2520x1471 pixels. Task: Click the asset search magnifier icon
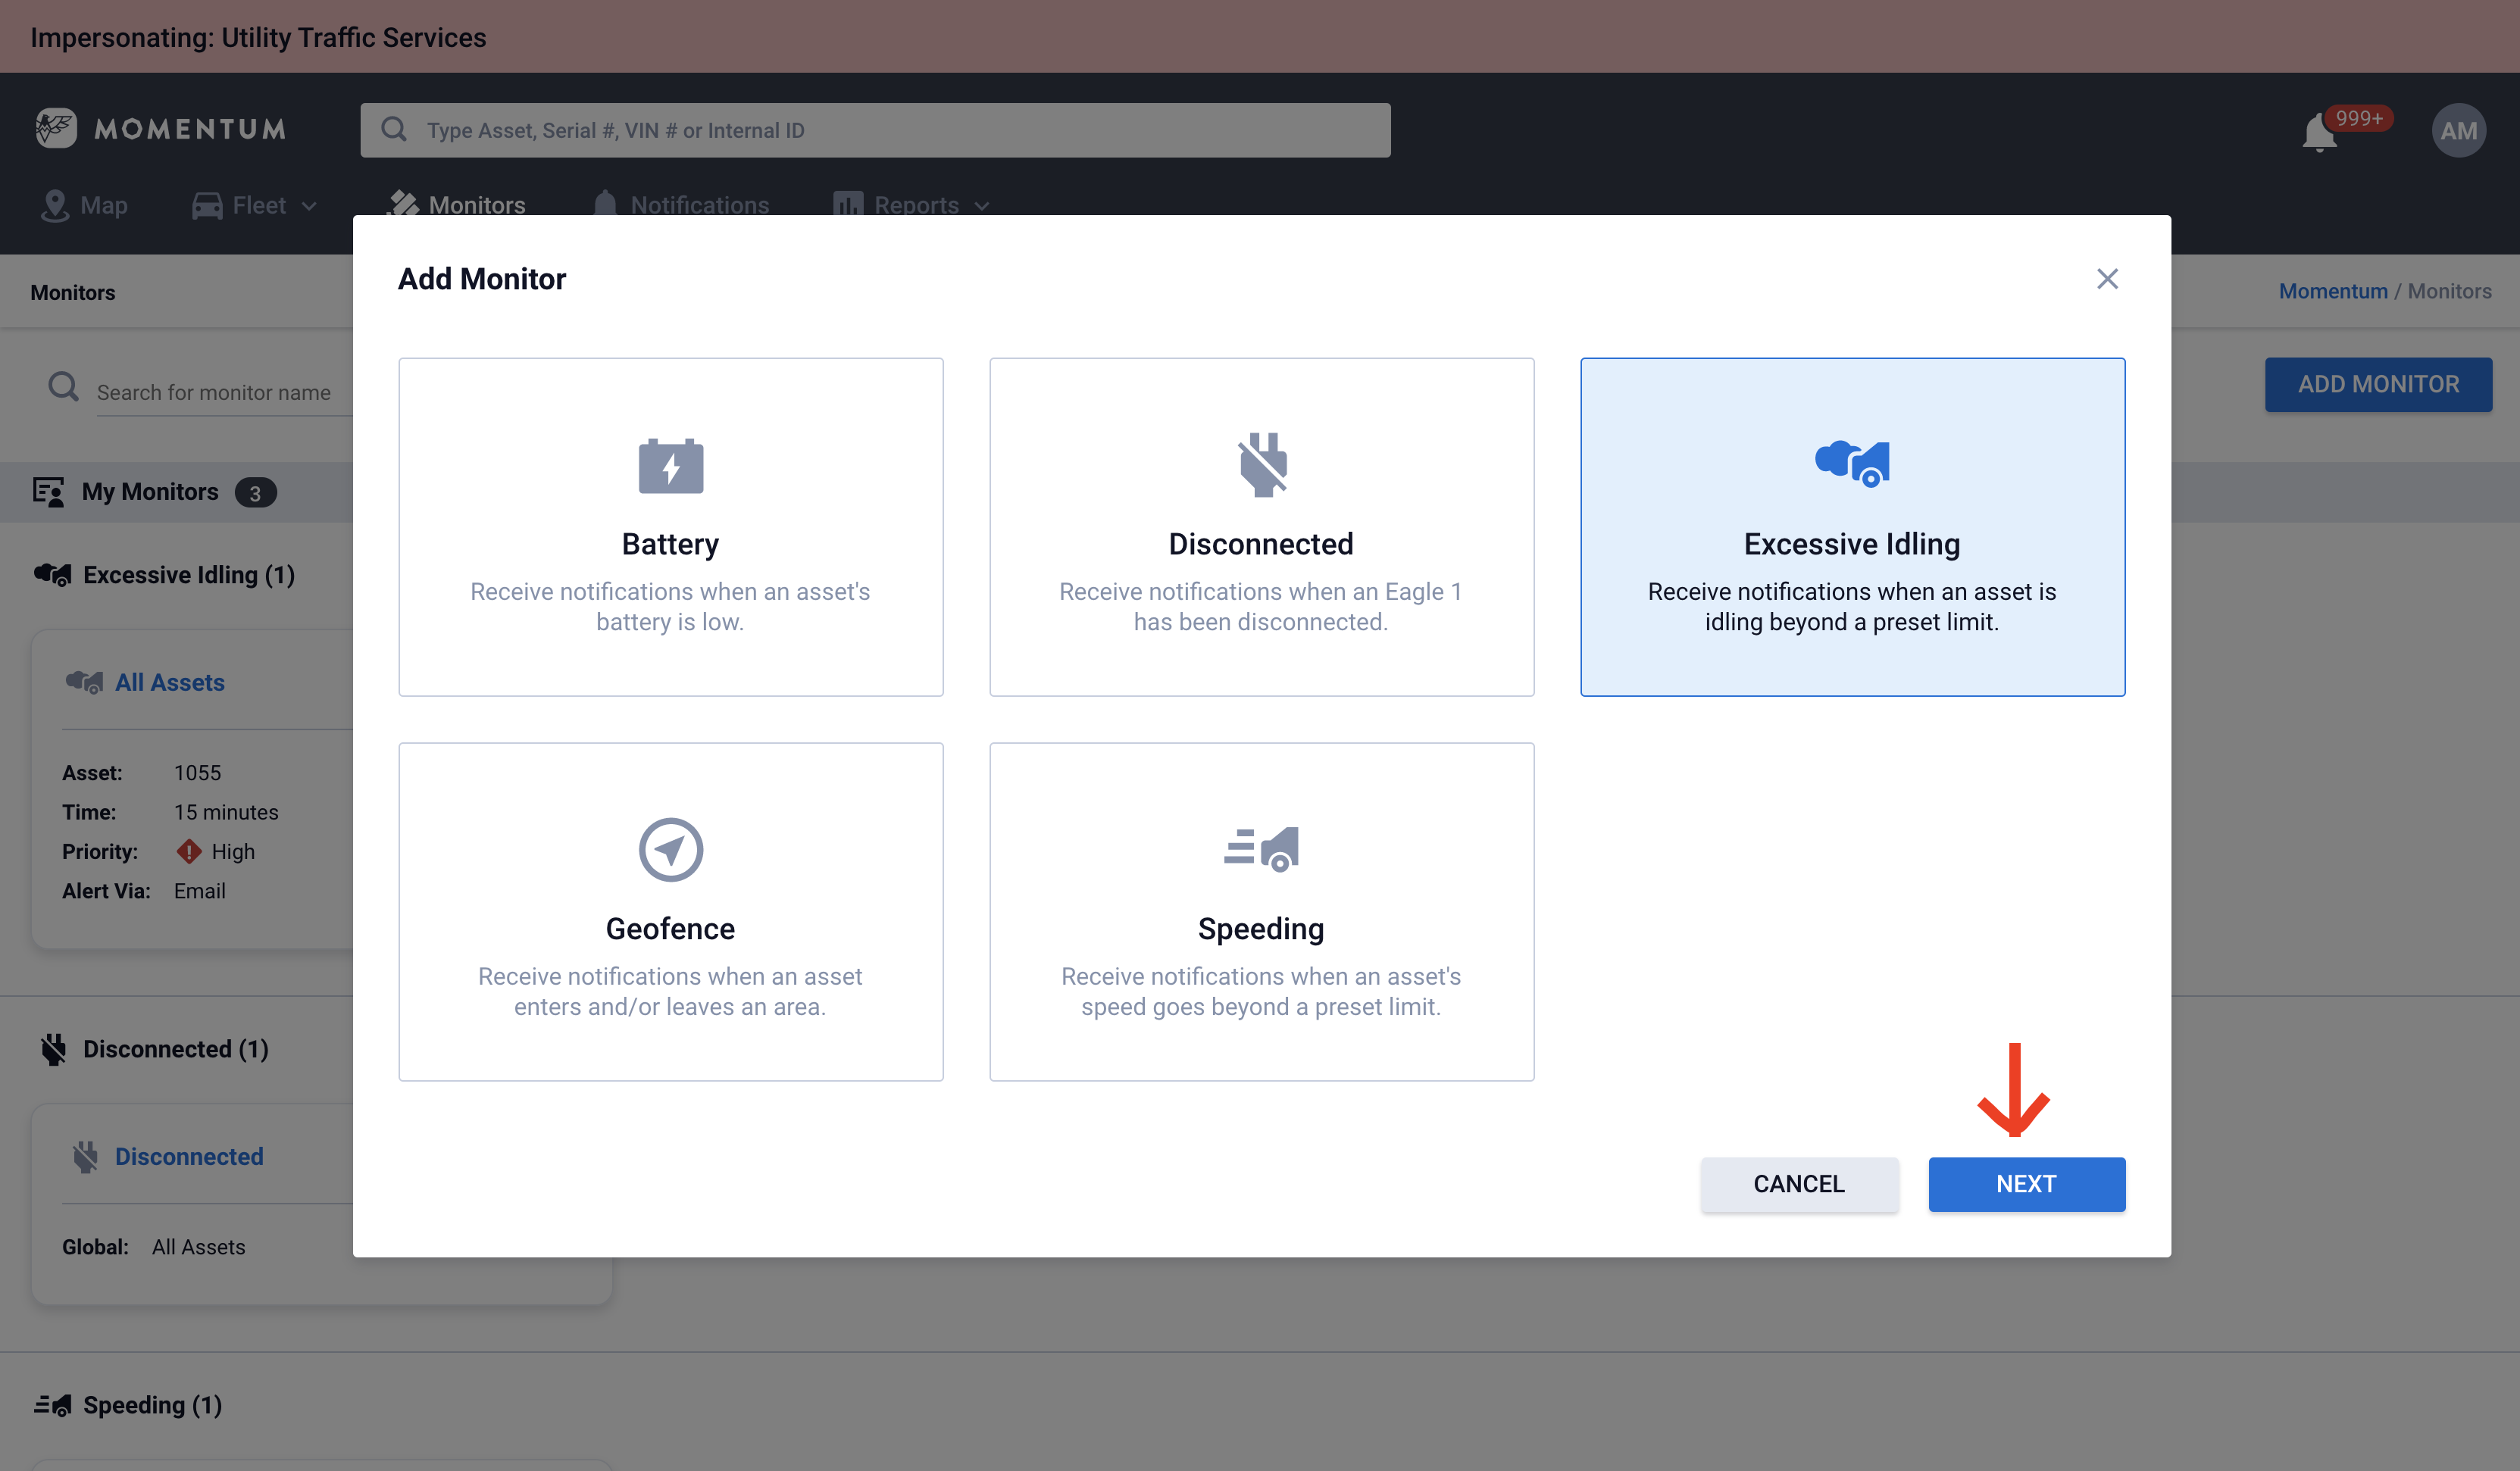pos(394,129)
